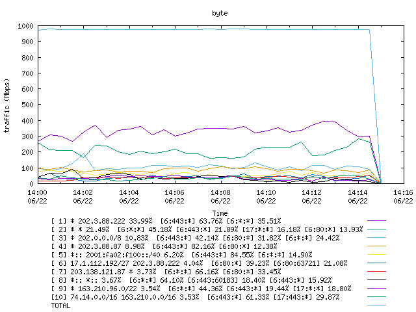416x312 pixels.
Task: Select legend entry [ 6] 17.1.112.192/27
Action: [200, 263]
